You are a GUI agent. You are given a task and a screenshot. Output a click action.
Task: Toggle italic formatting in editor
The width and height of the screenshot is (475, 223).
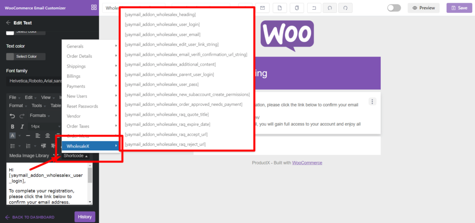coord(22,126)
